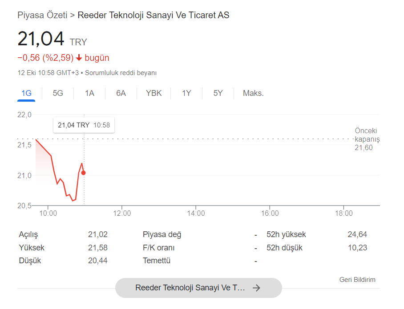
Task: Click the Reeder Teknoloji Sanayi Ve Ticaret AS title
Action: (154, 15)
